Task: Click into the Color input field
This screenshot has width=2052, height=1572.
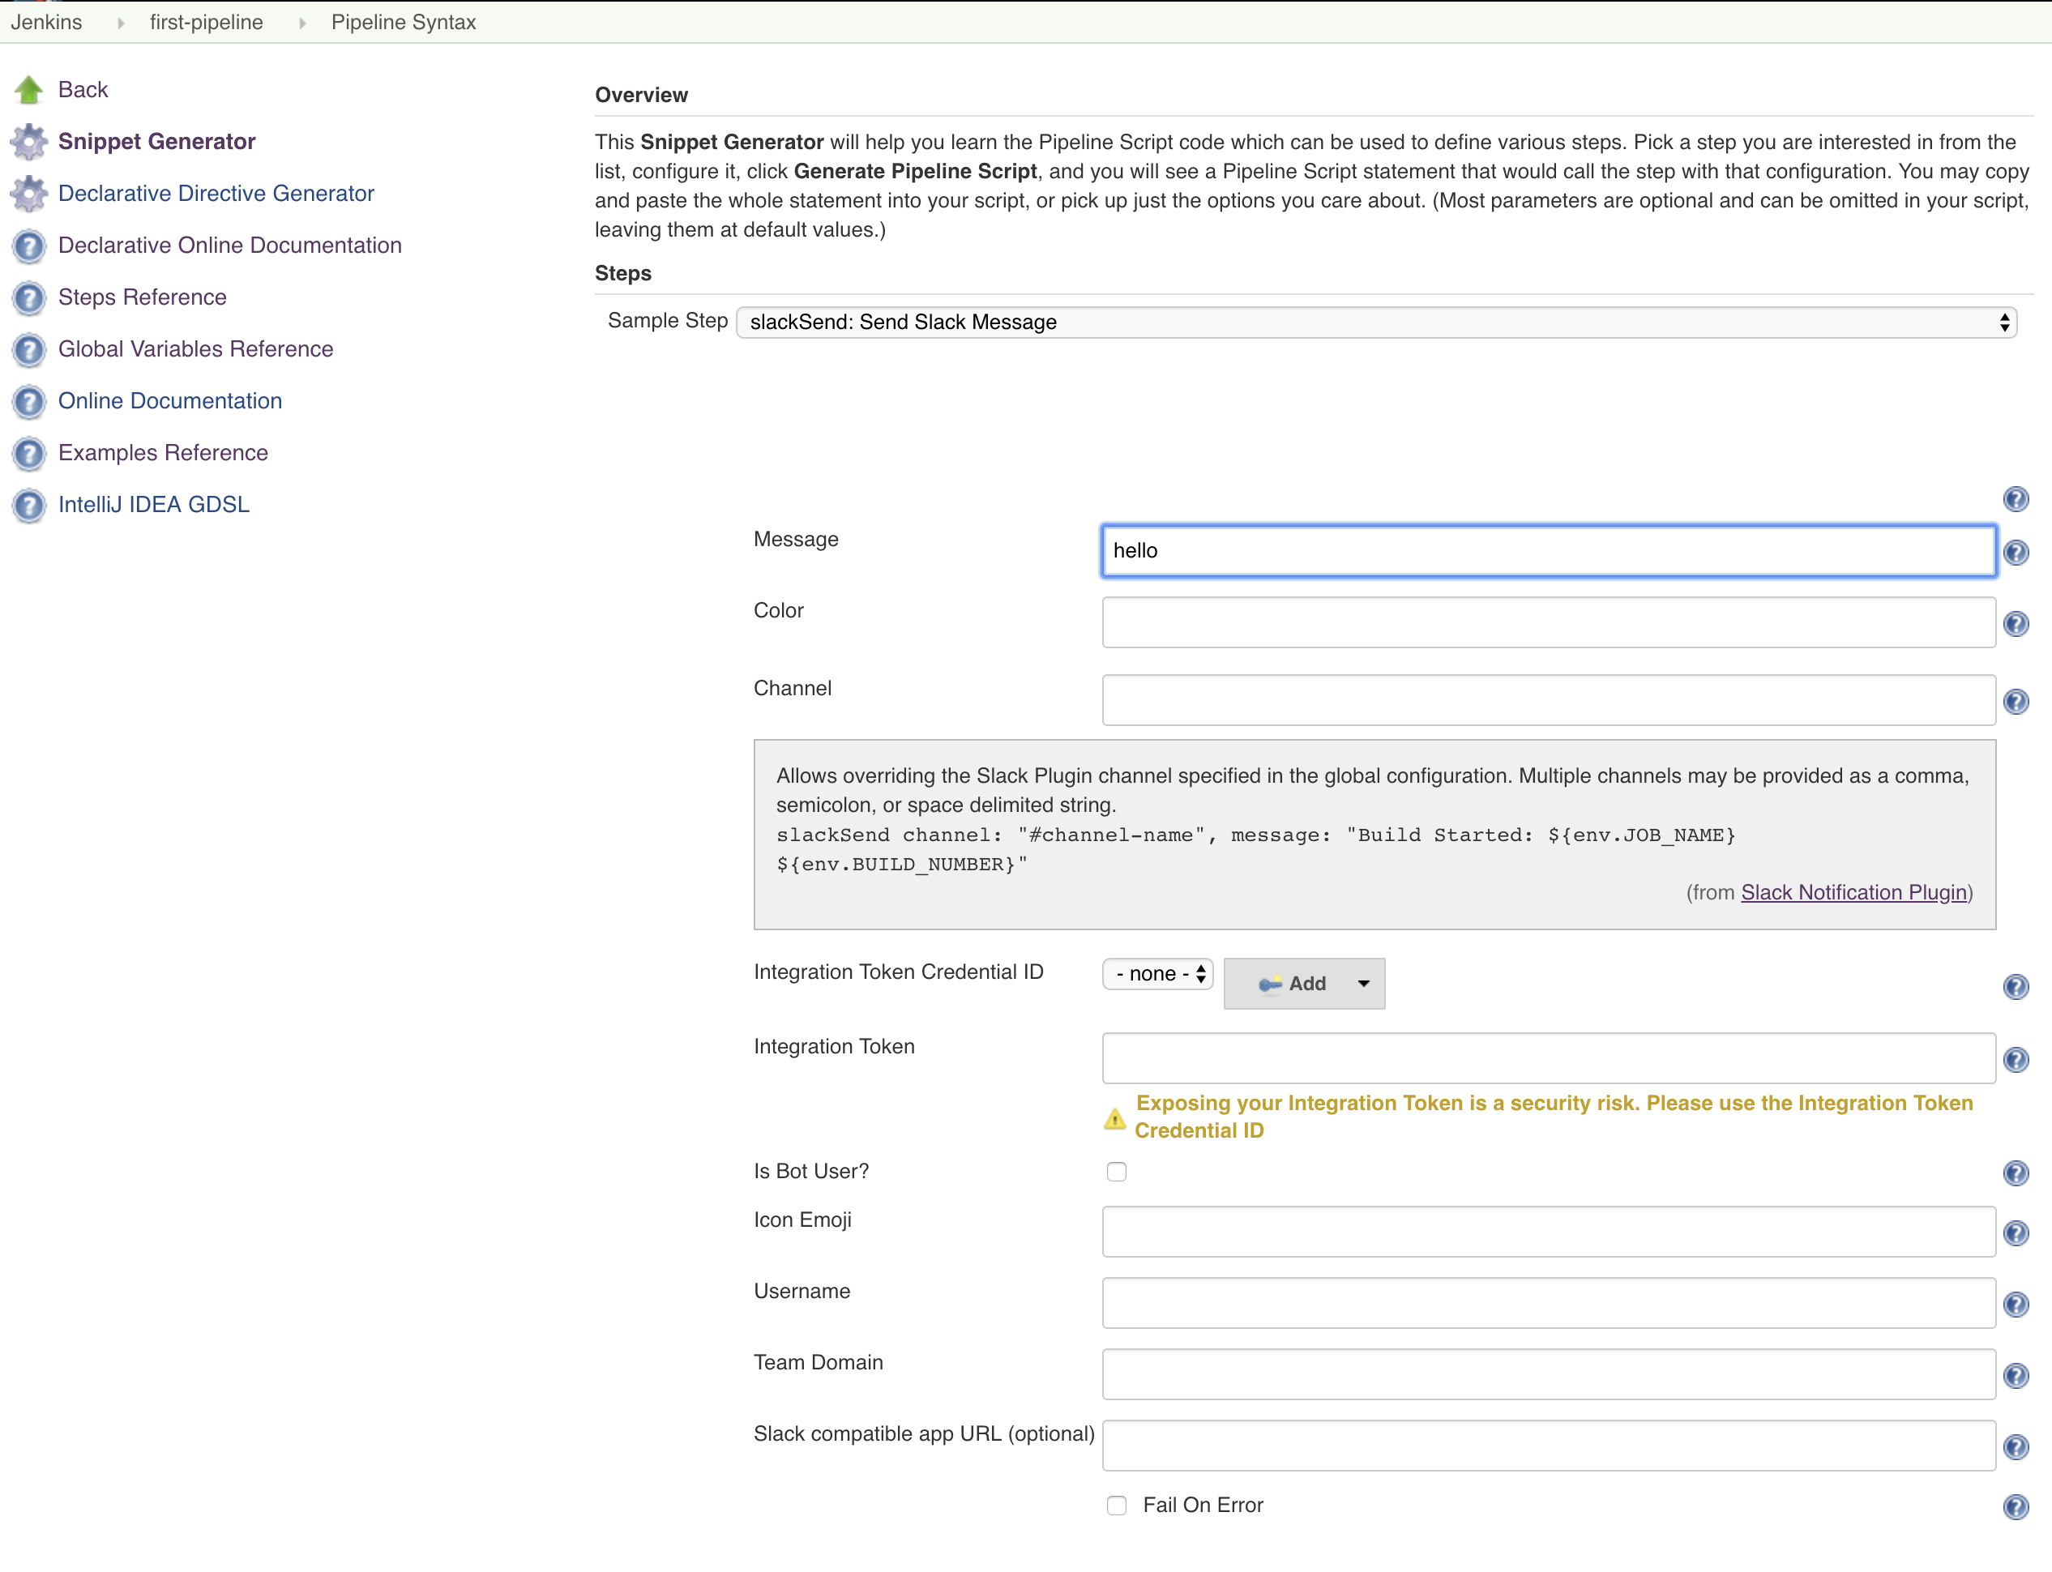Action: pyautogui.click(x=1548, y=622)
